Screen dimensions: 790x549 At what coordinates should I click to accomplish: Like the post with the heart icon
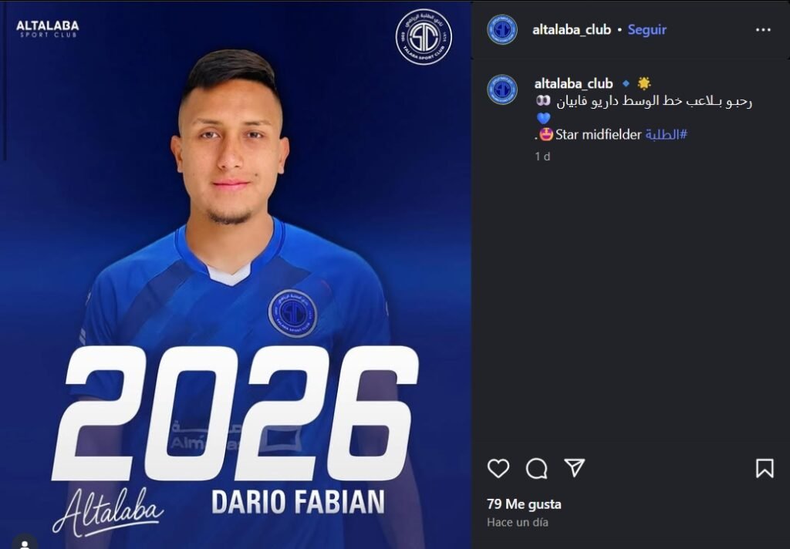point(498,468)
